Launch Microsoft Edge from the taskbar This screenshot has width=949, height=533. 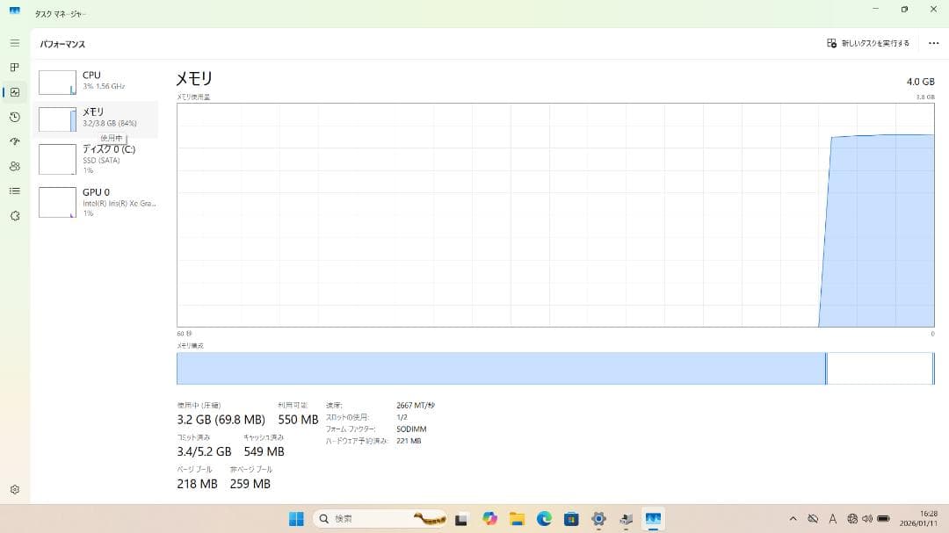click(543, 518)
